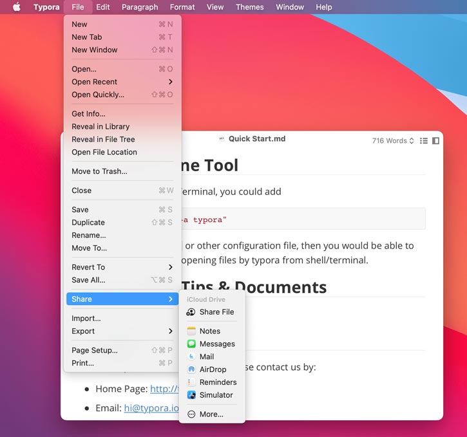The height and width of the screenshot is (437, 467).
Task: Select Save All... menu item
Action: click(x=122, y=280)
